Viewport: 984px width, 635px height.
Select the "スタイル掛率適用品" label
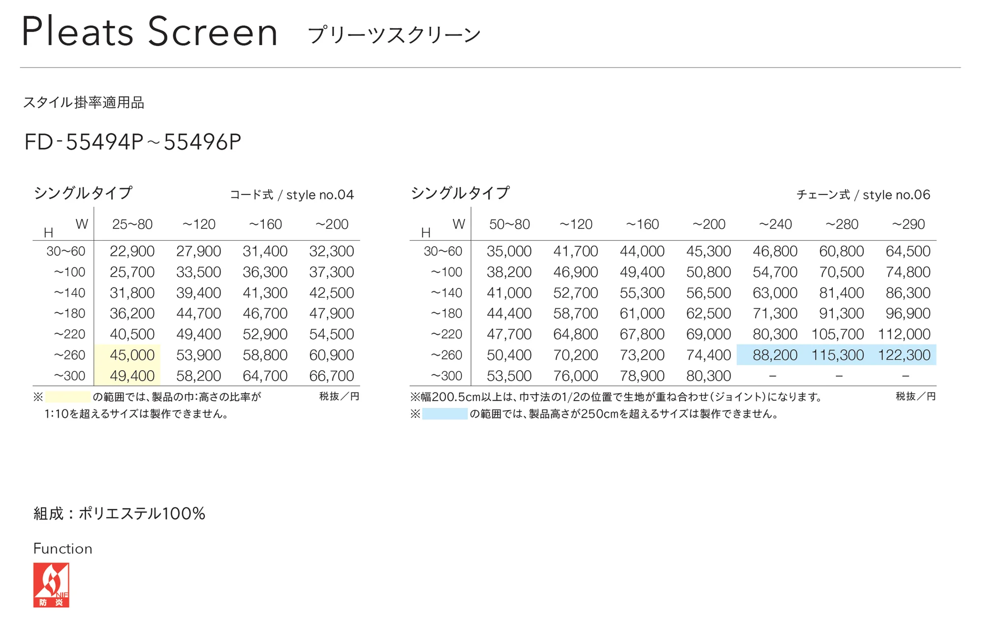pos(84,102)
